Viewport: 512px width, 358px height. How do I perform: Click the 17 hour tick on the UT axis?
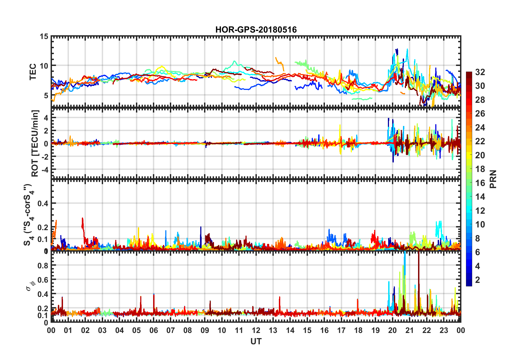click(x=341, y=330)
